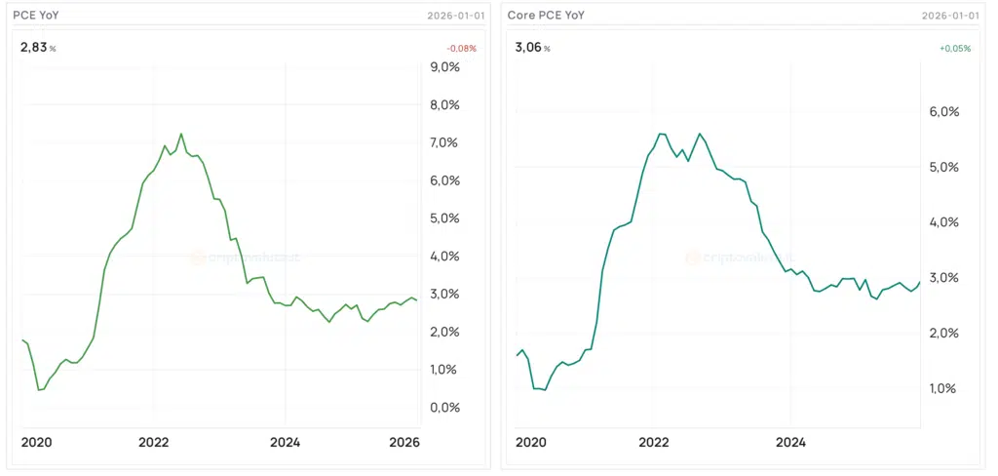Open the PCE YoY chart title
Screen dimensions: 998x476
pyautogui.click(x=37, y=15)
